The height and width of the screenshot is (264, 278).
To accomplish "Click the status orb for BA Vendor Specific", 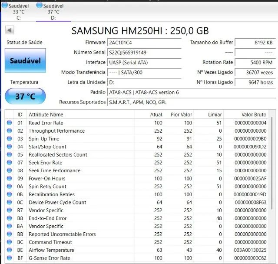I will (x=9, y=226).
